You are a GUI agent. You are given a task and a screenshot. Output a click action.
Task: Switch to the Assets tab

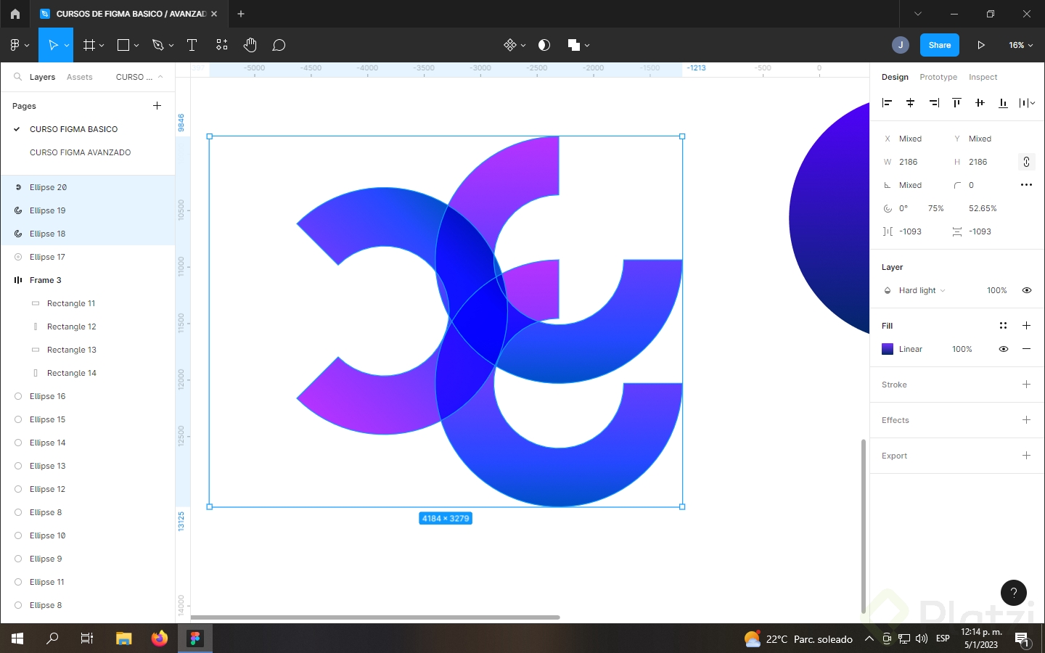(80, 77)
